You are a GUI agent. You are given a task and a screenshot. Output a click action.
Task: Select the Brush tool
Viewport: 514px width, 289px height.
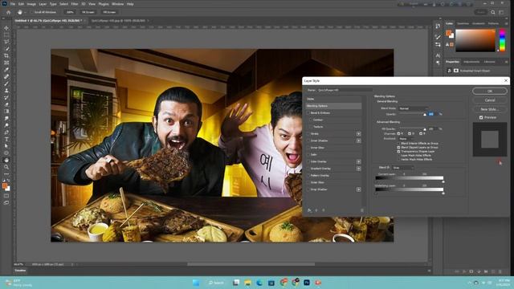point(6,83)
